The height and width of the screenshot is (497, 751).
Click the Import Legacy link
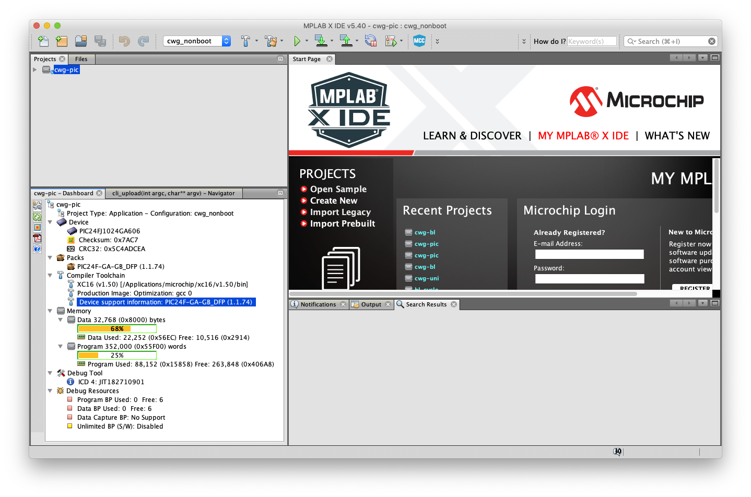[341, 212]
